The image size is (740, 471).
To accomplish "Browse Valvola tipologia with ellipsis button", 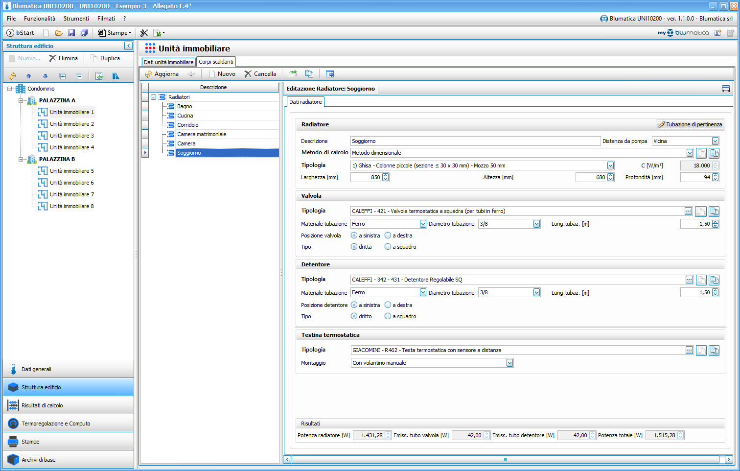I will pyautogui.click(x=688, y=211).
